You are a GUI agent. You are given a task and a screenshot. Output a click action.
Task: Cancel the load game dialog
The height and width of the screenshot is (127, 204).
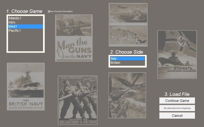tap(177, 116)
